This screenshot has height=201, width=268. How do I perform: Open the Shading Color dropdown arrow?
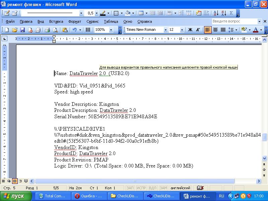click(133, 13)
